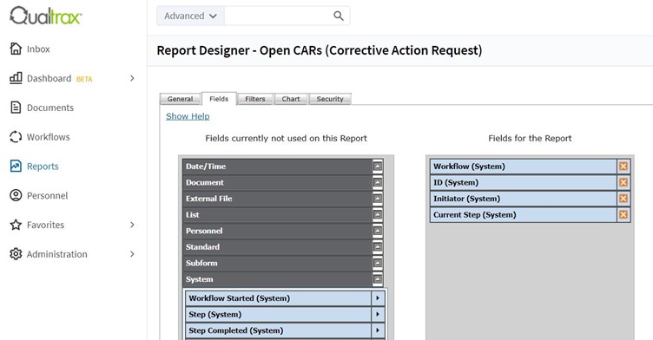Remove Workflow (System) field from report
This screenshot has width=653, height=340.
point(623,167)
